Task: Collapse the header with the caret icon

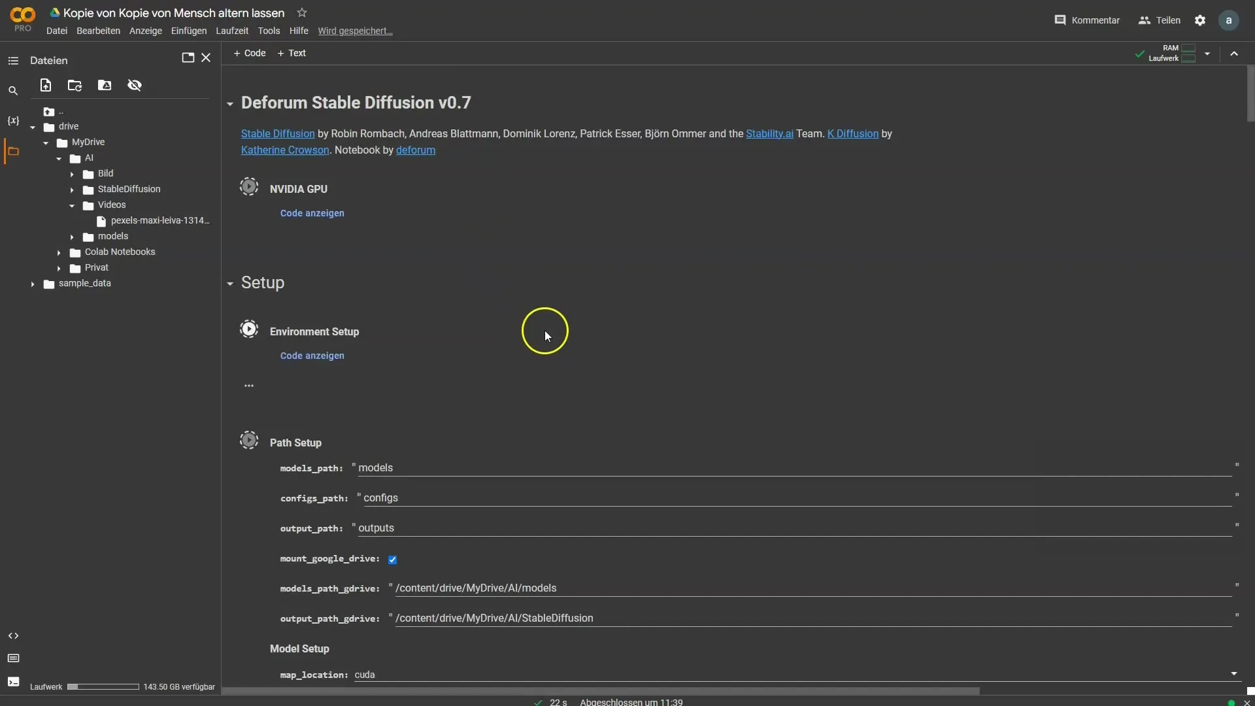Action: [1234, 54]
